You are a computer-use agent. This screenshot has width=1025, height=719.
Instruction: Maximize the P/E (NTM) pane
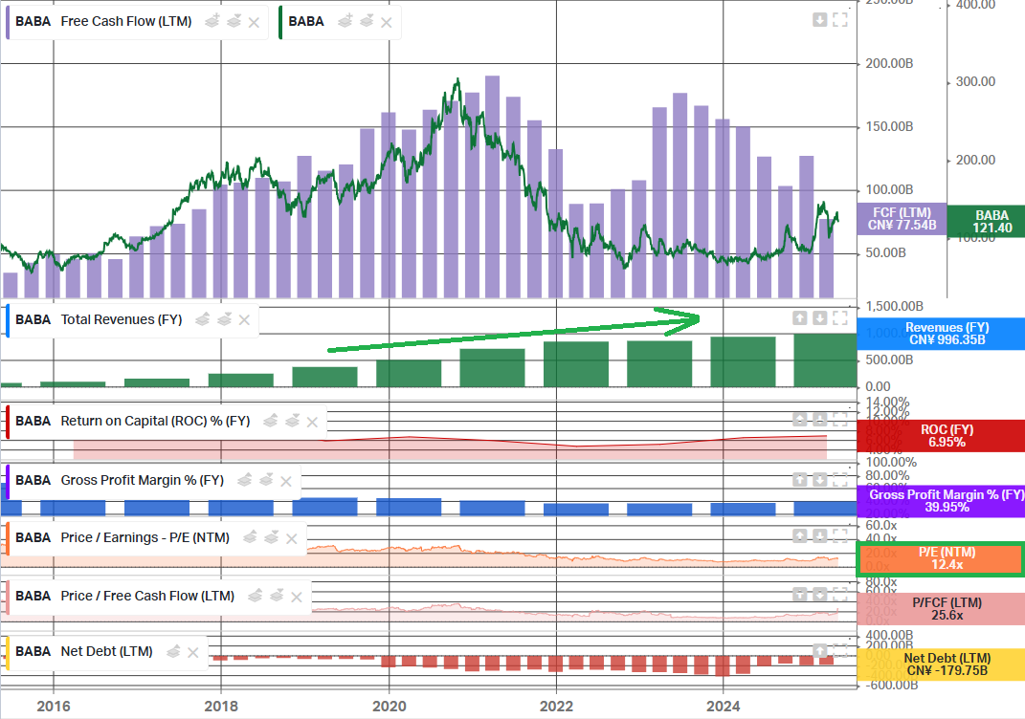click(x=840, y=536)
